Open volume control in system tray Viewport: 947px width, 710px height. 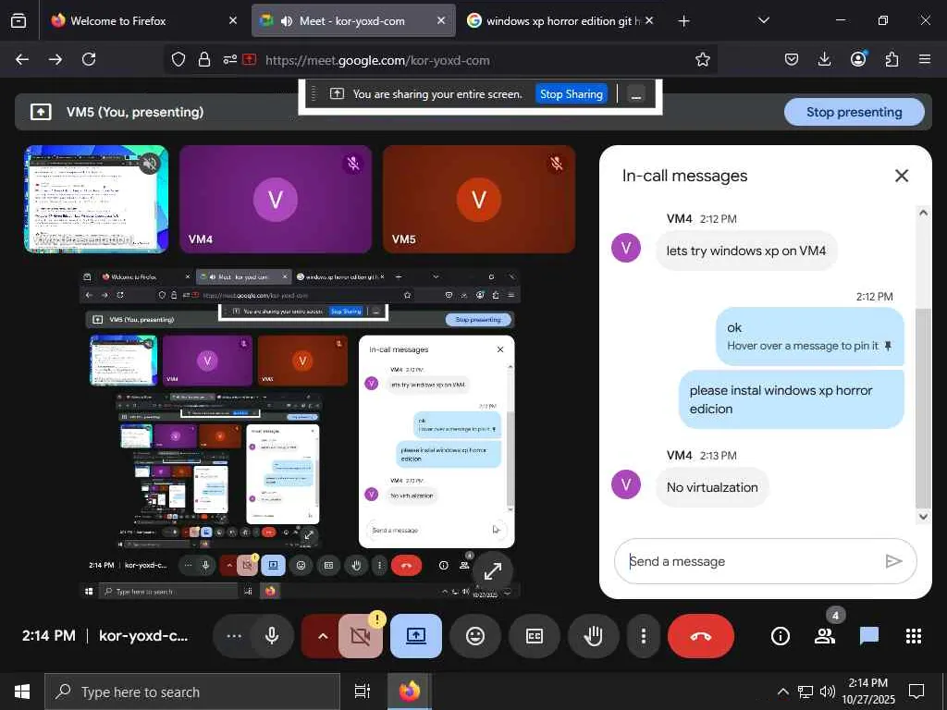[x=828, y=692]
